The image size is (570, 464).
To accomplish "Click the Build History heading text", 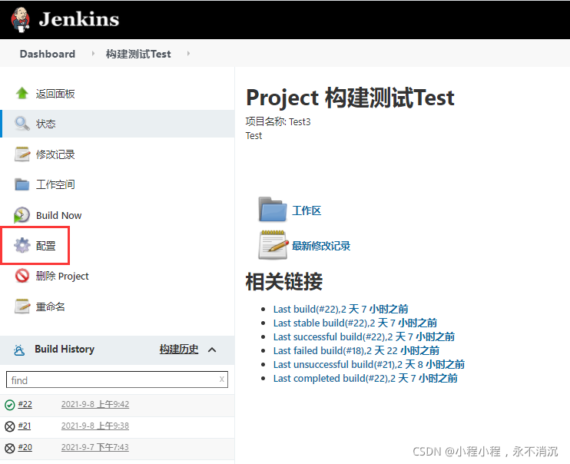I will point(65,349).
